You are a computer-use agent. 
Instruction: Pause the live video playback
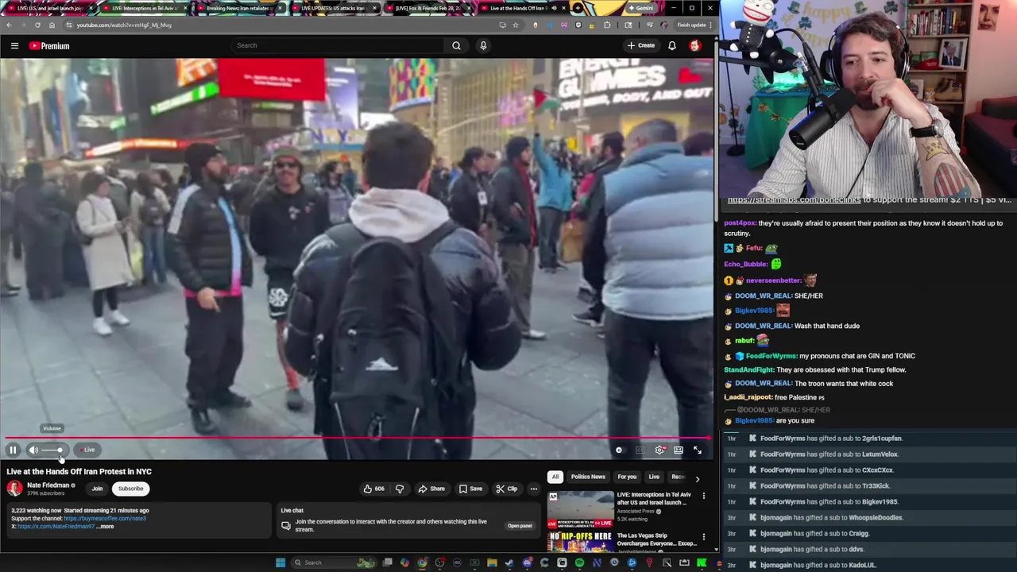pos(13,450)
